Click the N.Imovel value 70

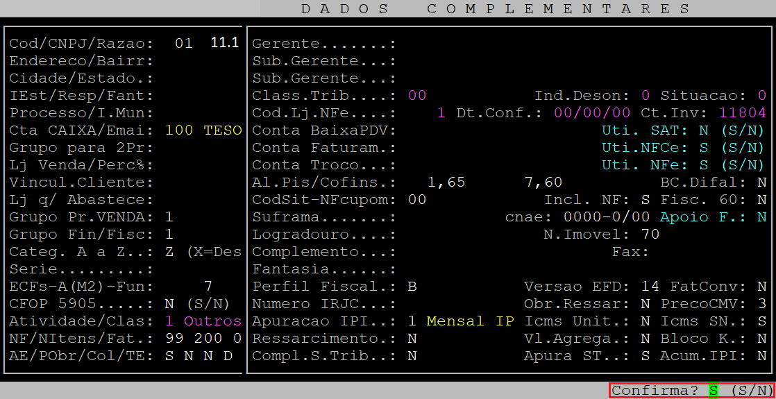tap(650, 235)
